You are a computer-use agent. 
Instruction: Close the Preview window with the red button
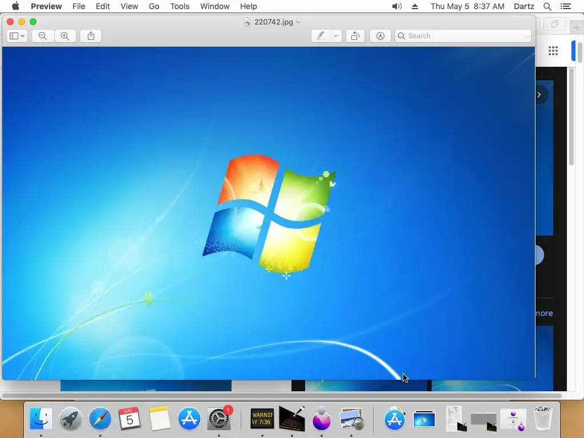tap(10, 22)
